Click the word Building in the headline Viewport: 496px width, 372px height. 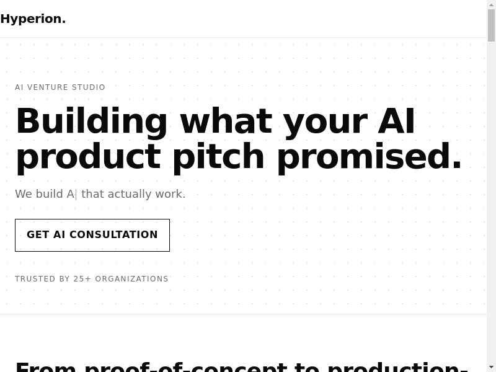(91, 121)
